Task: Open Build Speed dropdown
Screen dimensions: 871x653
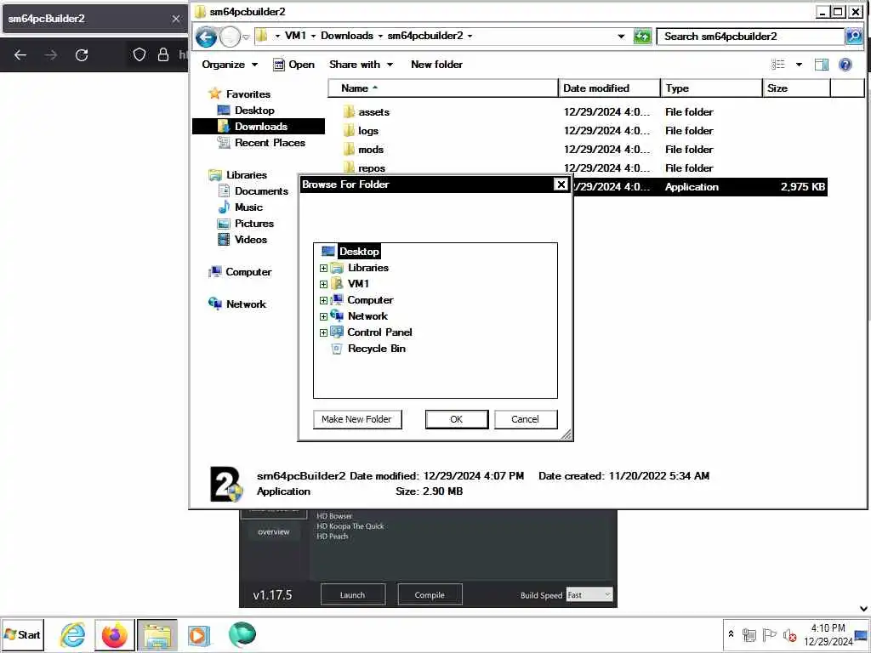Action: pyautogui.click(x=589, y=594)
